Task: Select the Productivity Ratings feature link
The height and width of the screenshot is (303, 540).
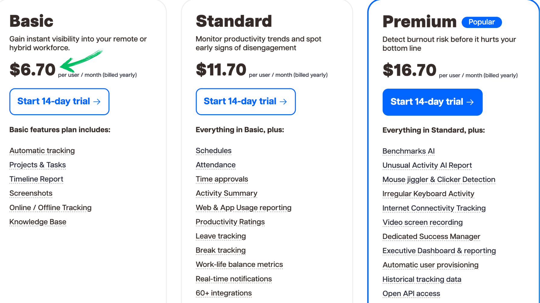Action: 230,222
